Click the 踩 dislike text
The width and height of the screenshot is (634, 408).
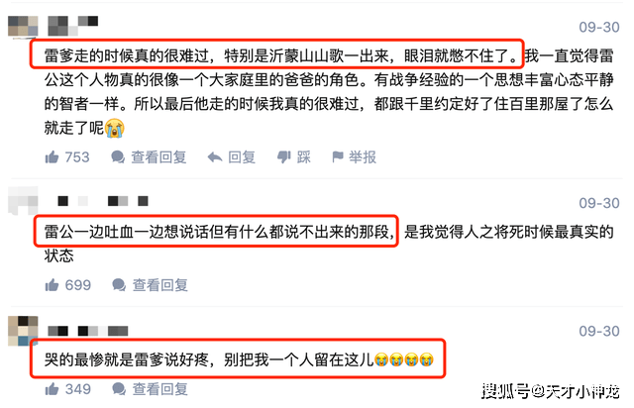pos(304,156)
